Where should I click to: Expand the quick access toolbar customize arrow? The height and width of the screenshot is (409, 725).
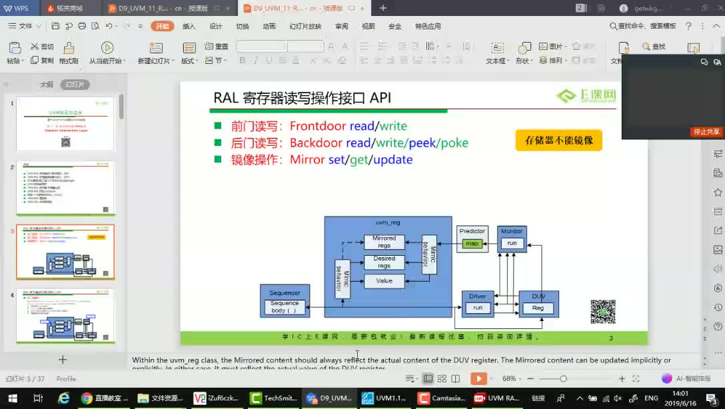tap(141, 27)
